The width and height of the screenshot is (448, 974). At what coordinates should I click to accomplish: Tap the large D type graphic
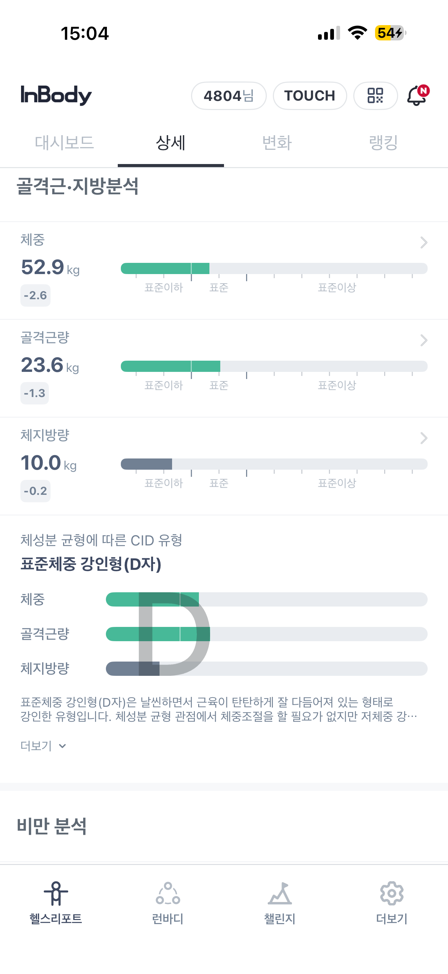[173, 634]
